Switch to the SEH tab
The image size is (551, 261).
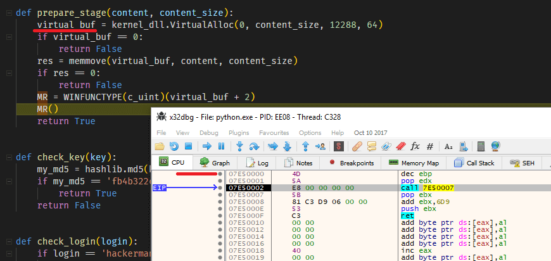[522, 163]
